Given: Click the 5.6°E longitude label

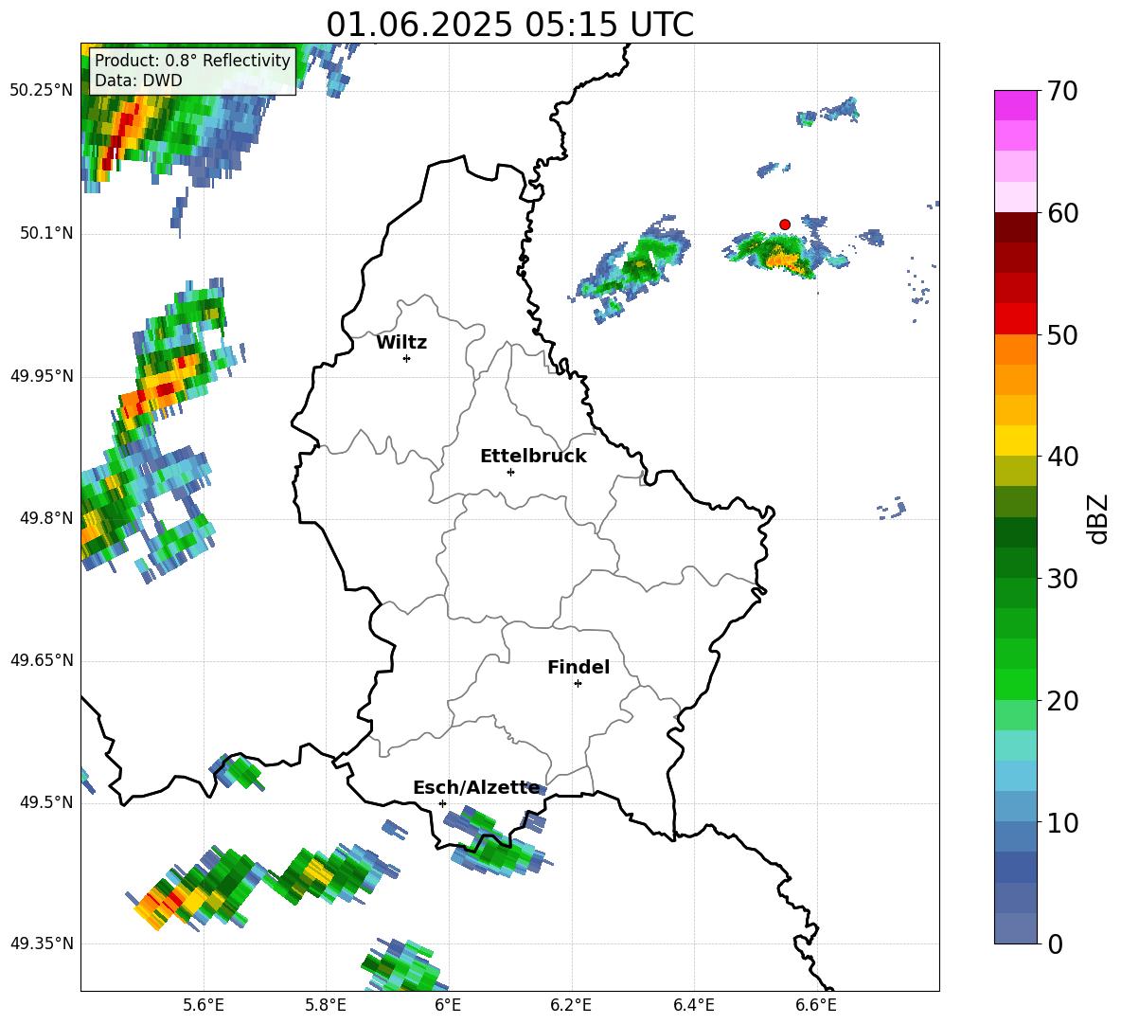Looking at the screenshot, I should point(204,1005).
